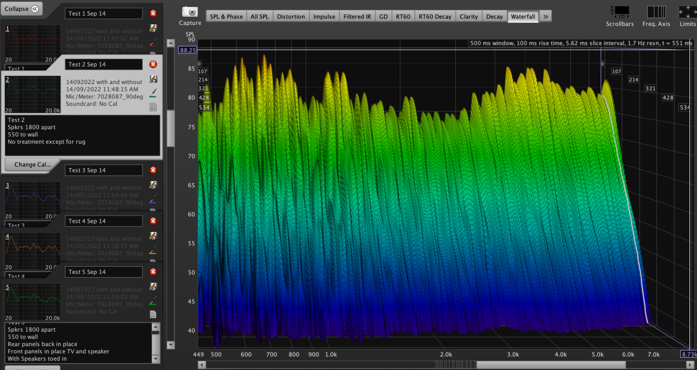Collapse the measurements panel

point(23,9)
